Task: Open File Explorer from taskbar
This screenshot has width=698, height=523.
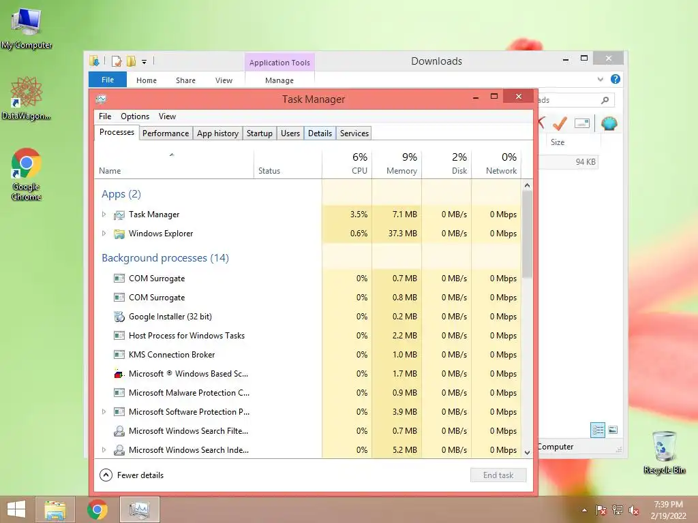Action: (55, 509)
